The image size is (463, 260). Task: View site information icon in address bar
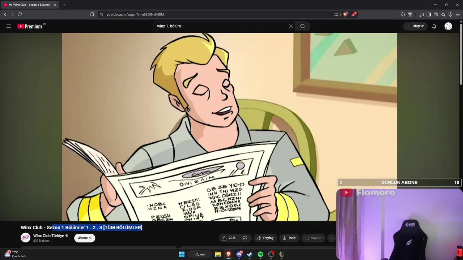click(101, 14)
